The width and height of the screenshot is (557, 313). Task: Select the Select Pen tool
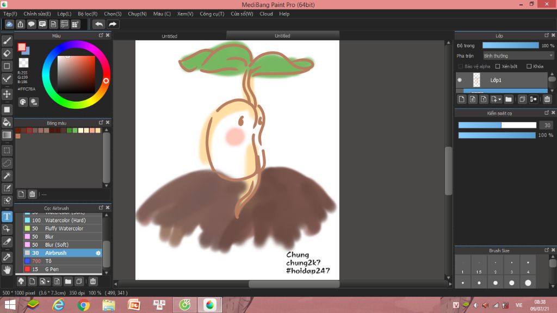(x=7, y=188)
